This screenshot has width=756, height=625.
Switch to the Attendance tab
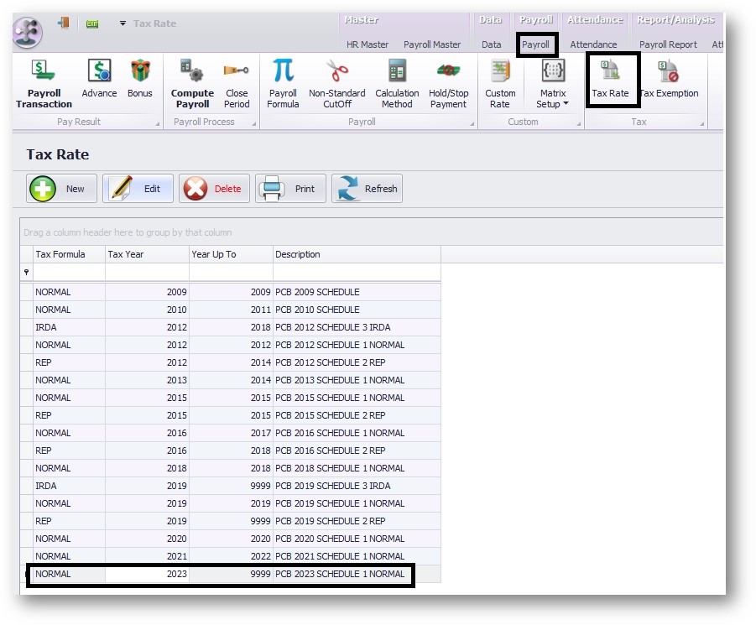tap(595, 44)
